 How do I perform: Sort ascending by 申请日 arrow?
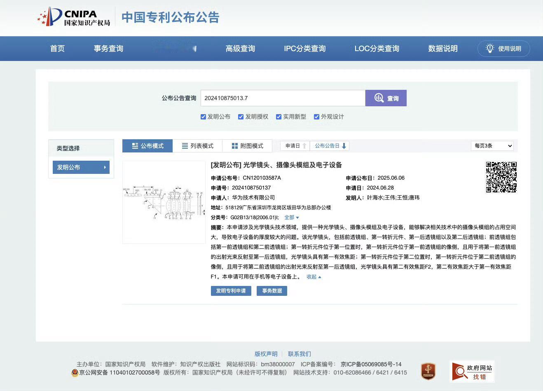click(304, 146)
